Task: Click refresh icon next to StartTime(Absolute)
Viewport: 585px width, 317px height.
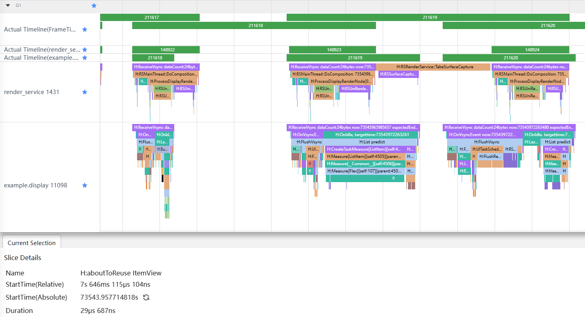Action: (146, 298)
